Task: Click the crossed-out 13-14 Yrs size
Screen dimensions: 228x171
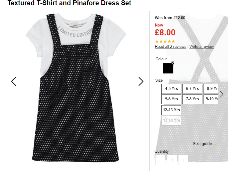Action: pyautogui.click(x=171, y=120)
